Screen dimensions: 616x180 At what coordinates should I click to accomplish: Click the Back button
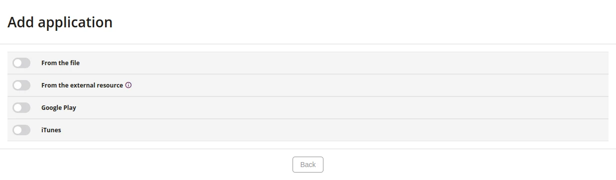pos(308,165)
